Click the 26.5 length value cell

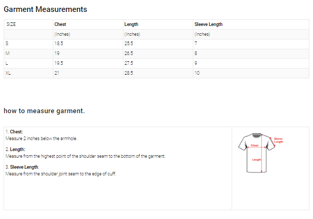click(x=129, y=53)
